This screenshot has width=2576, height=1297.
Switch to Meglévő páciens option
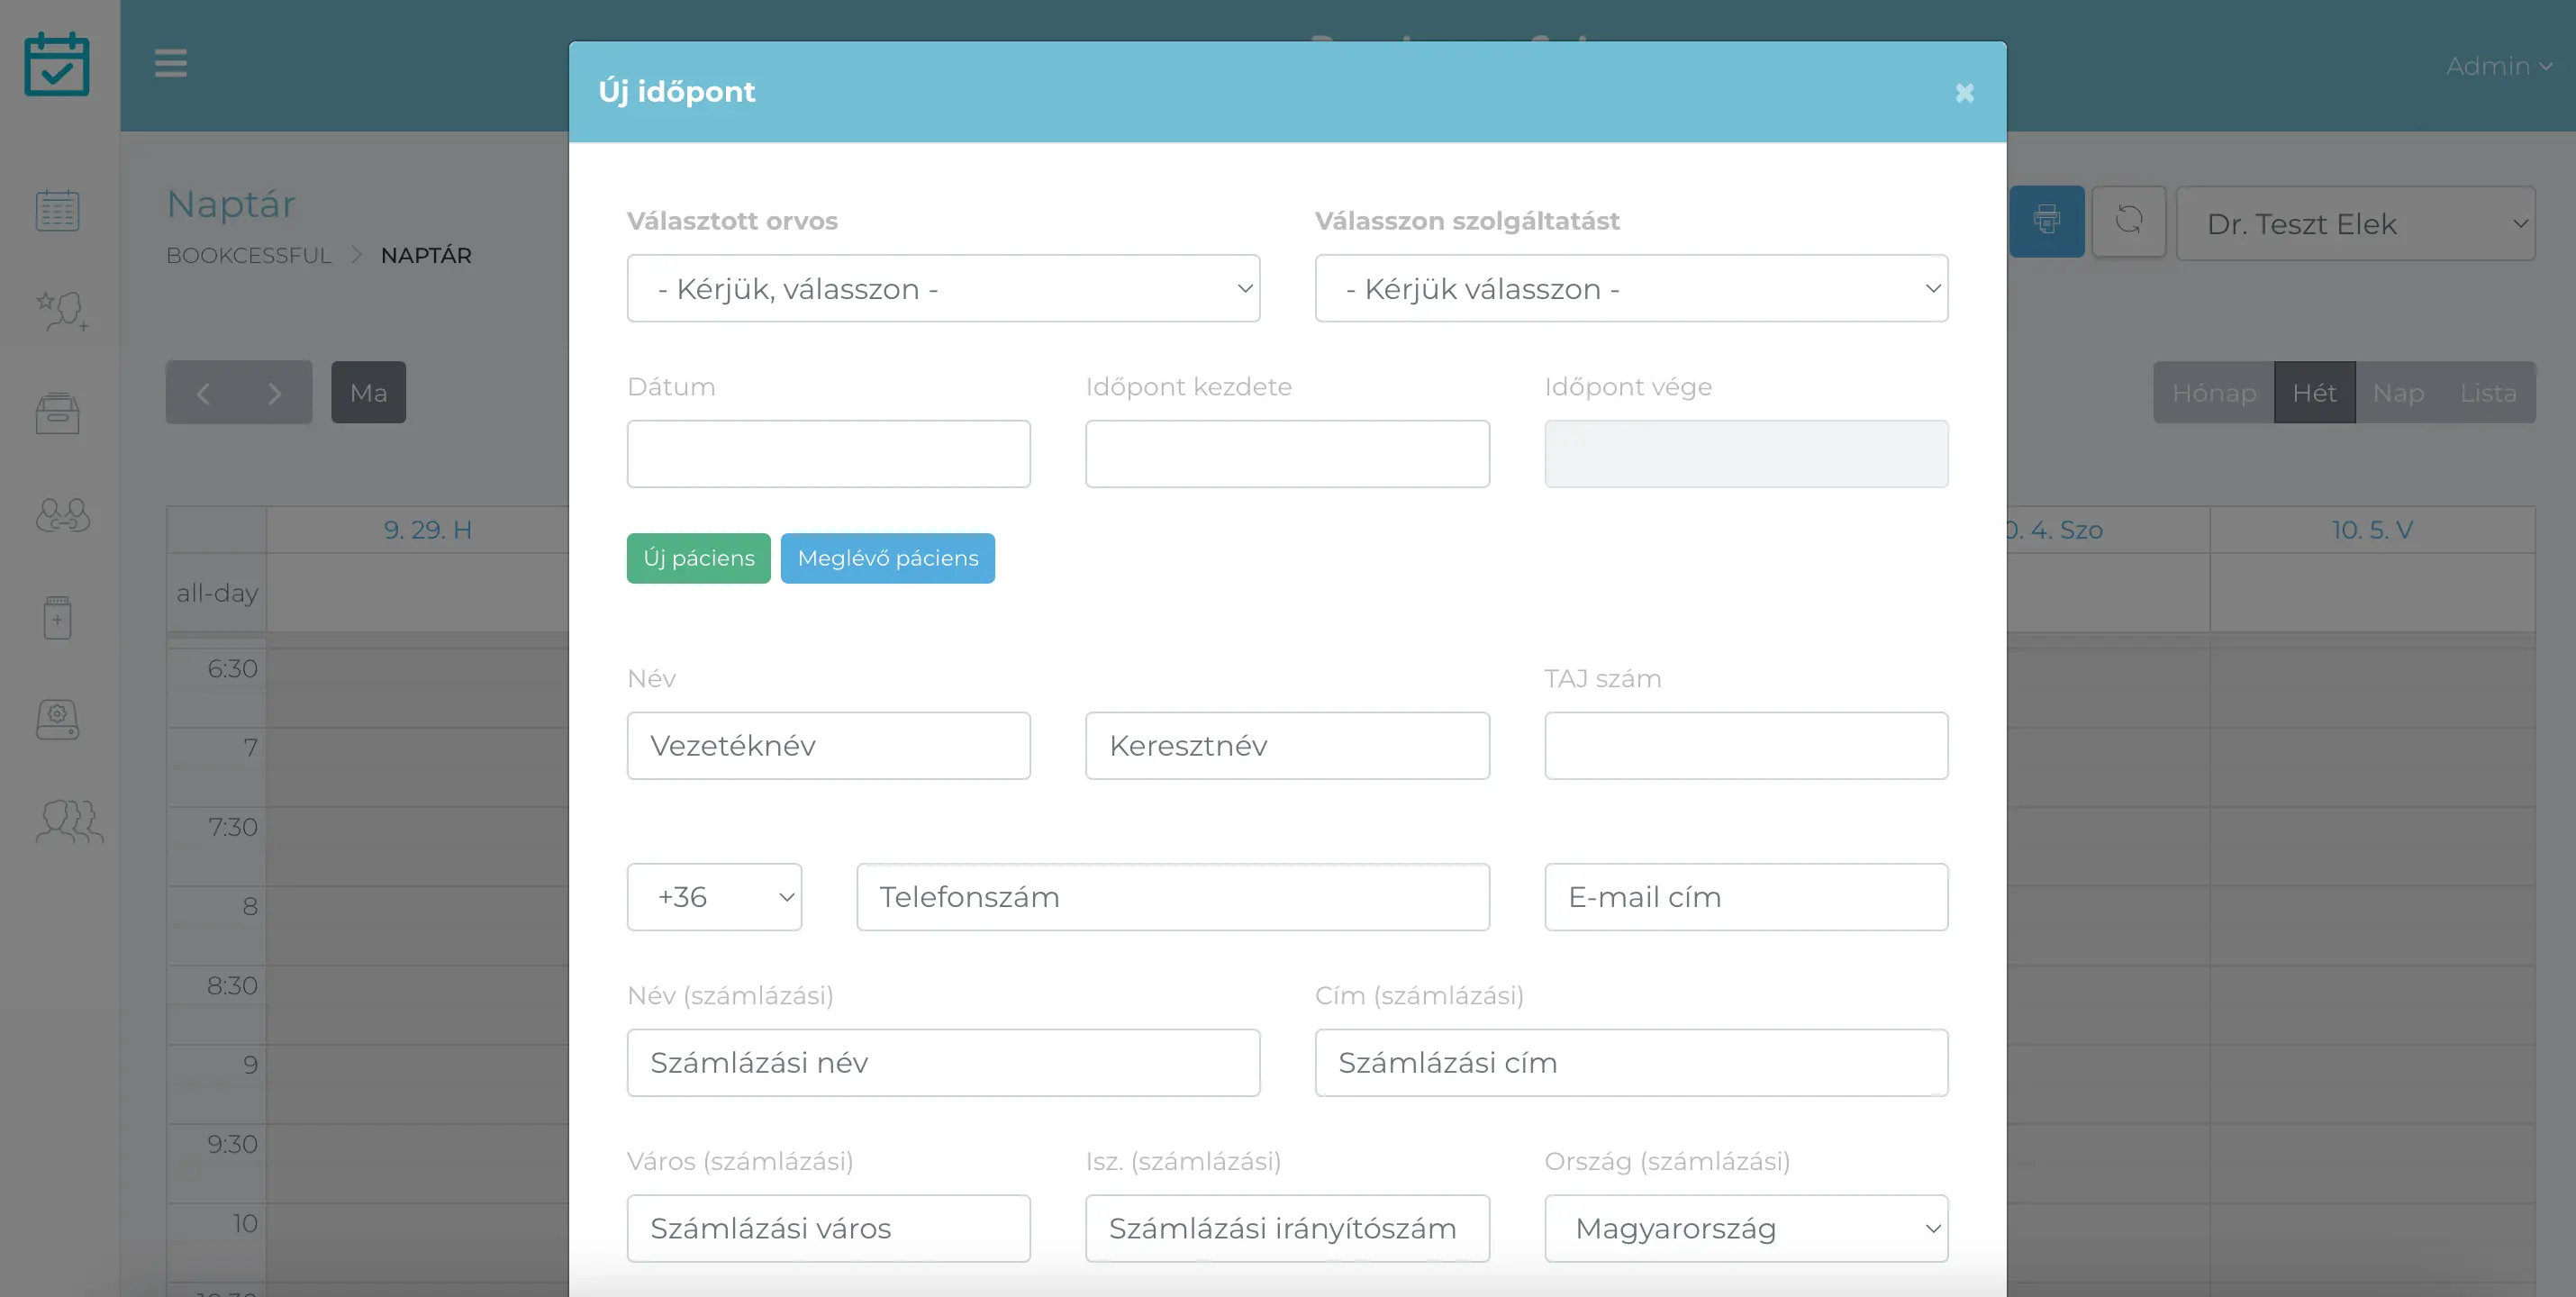coord(887,558)
